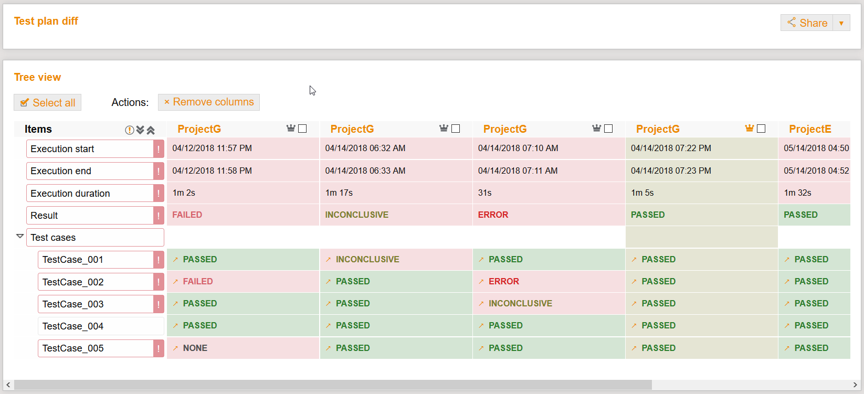Select the Execution end item
Screen dimensions: 864x394
[x=90, y=171]
